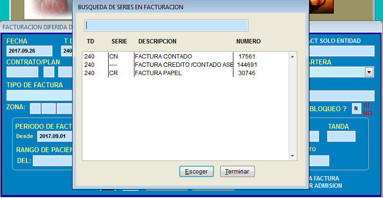The width and height of the screenshot is (383, 198).
Task: Click list scrollbar up arrow
Action: click(293, 57)
